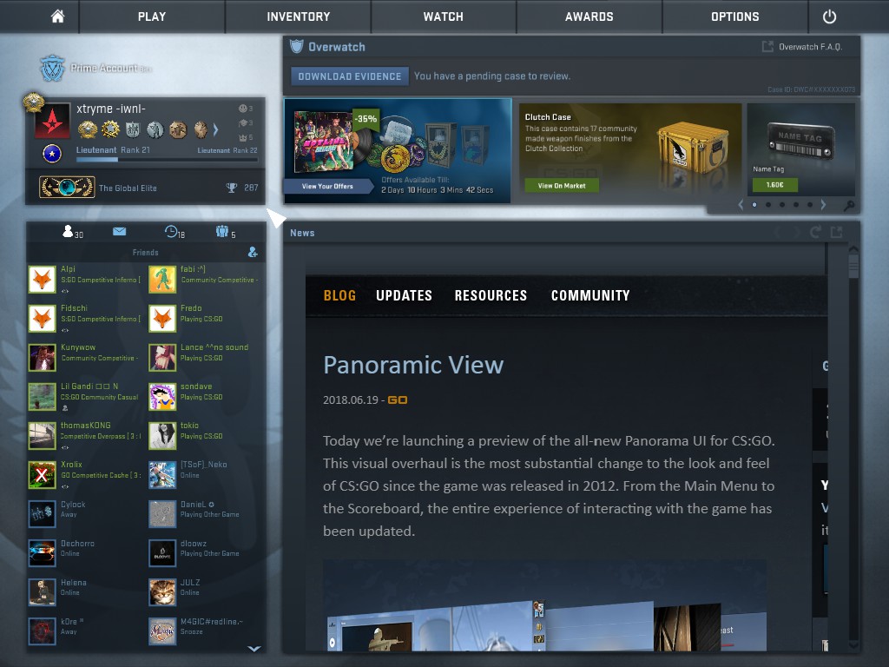Select friend Fidschi

[x=86, y=318]
